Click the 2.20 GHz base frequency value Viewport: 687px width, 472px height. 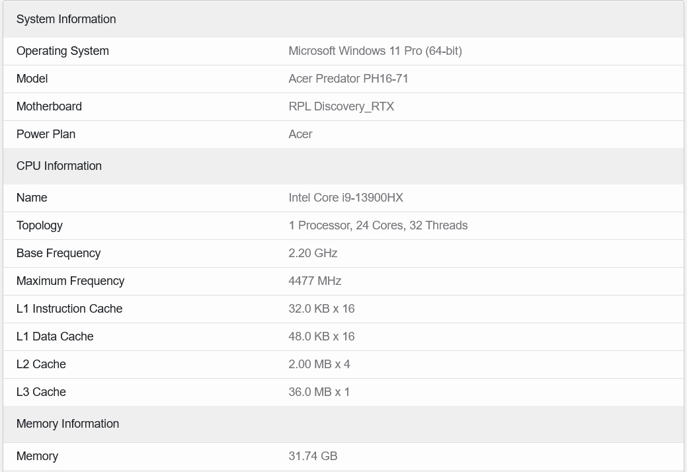313,253
